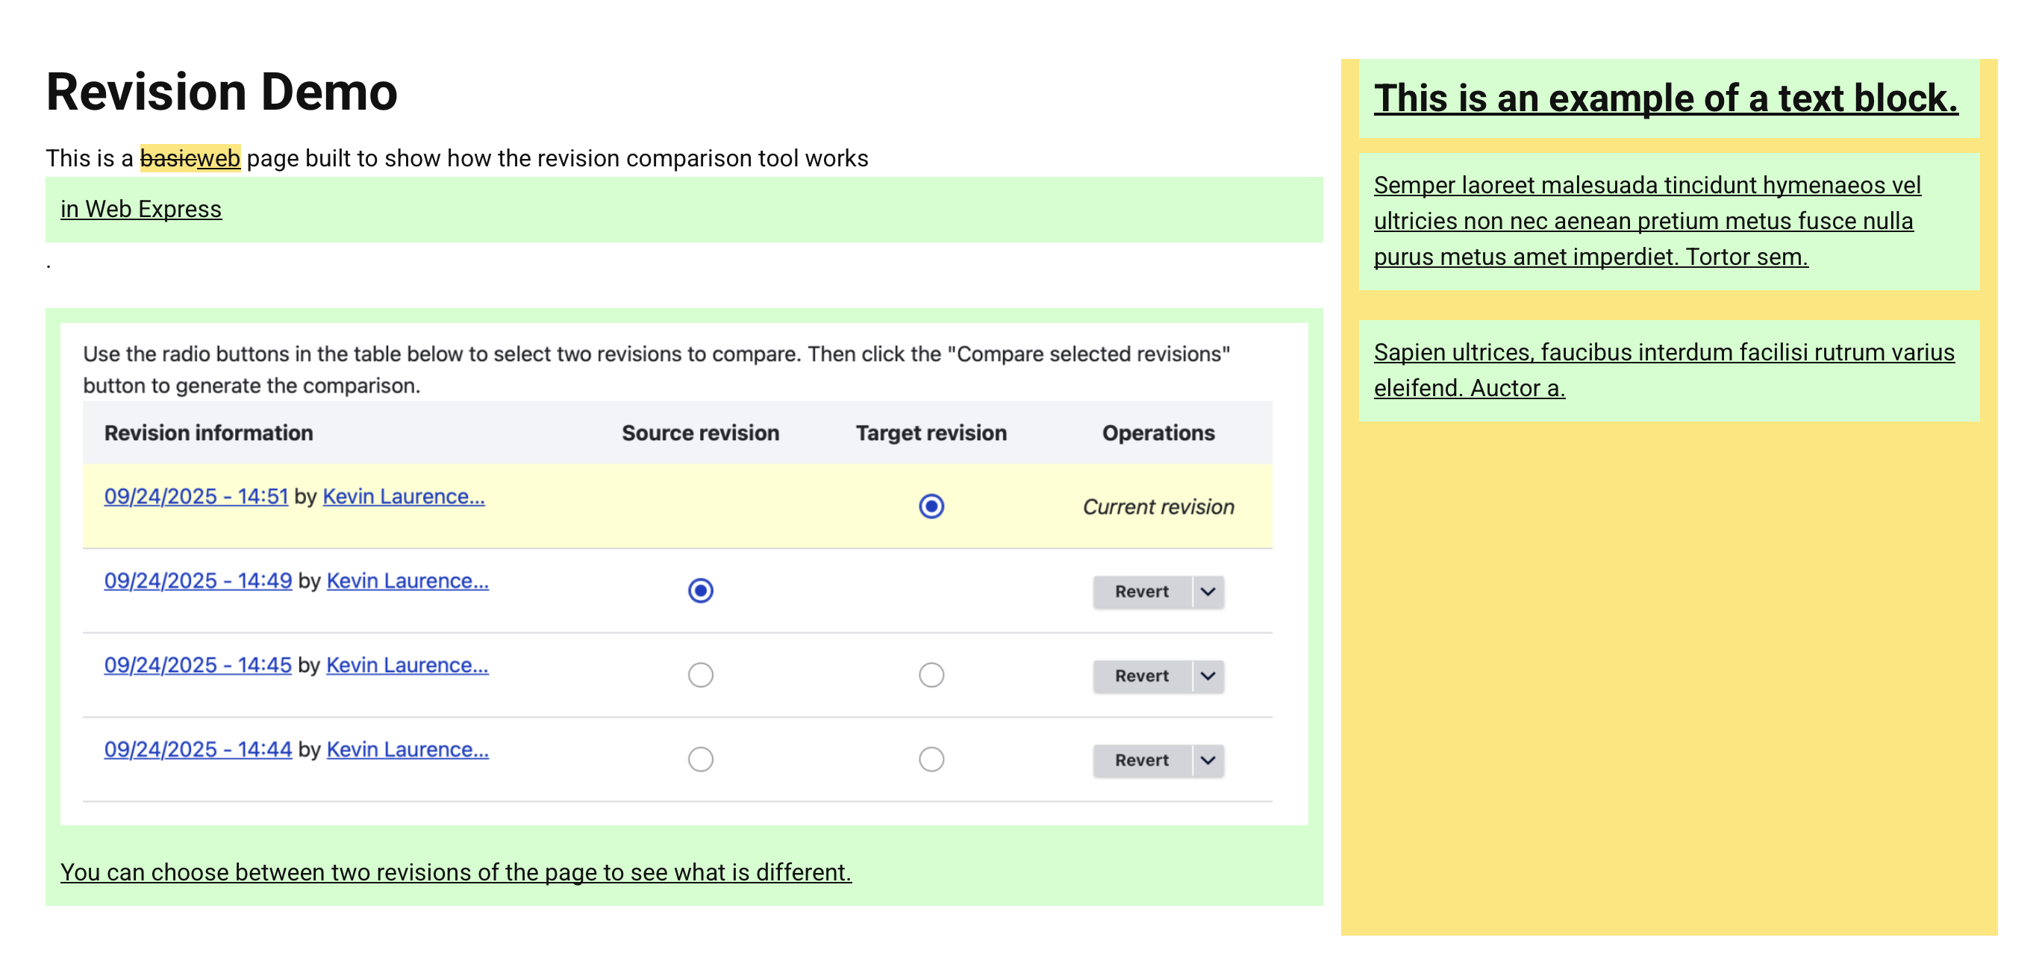Choose source revision radio for 14:45
Screen dimensions: 2039x964
[x=701, y=675]
